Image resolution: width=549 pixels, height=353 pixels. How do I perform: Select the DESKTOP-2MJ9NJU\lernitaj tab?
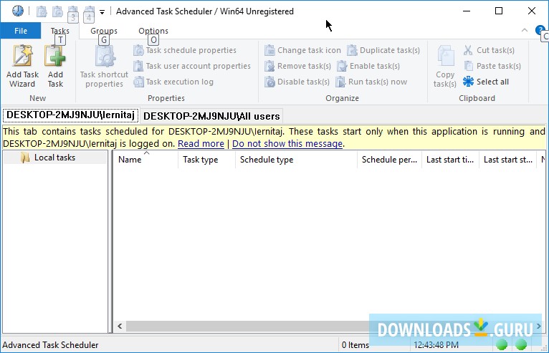(x=70, y=115)
